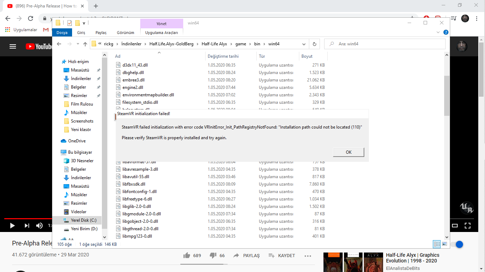Open File Explorer help
Viewport: 485px width, 272px height.
(446, 32)
